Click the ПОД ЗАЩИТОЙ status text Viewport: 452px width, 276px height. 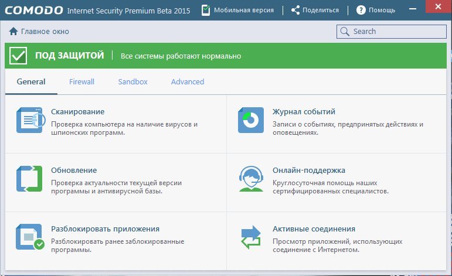click(x=70, y=55)
